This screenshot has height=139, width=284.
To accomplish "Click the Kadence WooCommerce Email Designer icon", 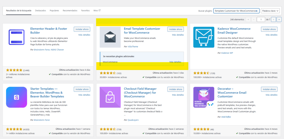I will [x=204, y=37].
